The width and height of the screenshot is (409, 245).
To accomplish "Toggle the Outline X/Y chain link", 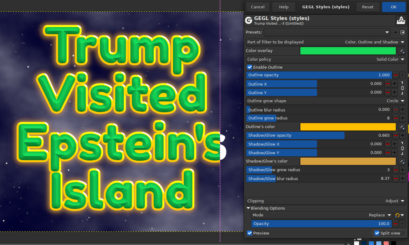I will (x=402, y=88).
